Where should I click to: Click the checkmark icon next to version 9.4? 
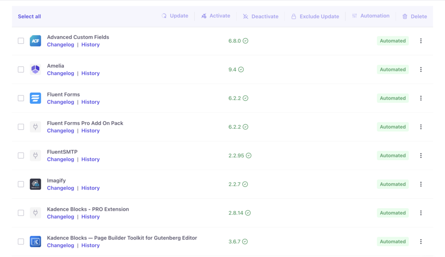241,69
